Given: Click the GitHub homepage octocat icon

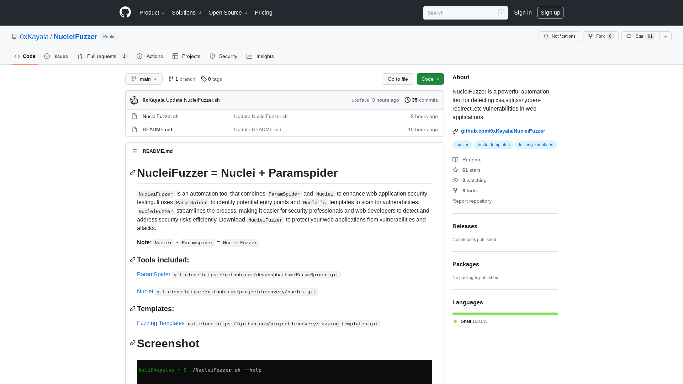Looking at the screenshot, I should [x=125, y=13].
